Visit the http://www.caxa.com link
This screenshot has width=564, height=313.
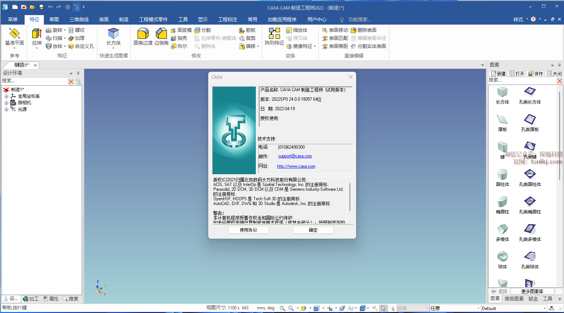pos(296,166)
